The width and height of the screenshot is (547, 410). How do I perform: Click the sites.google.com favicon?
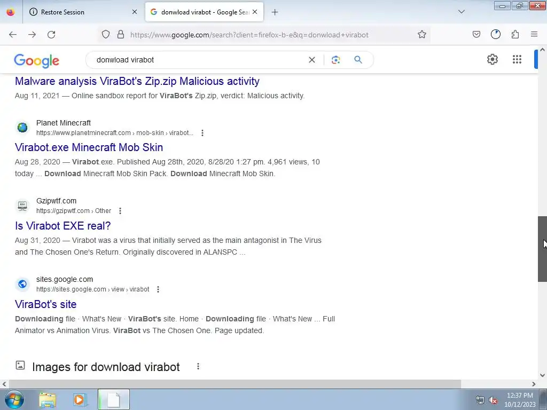pos(22,284)
